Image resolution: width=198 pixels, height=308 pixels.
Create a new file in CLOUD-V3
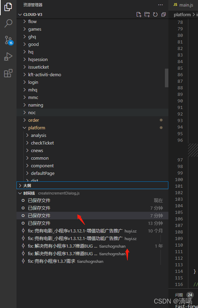(x=139, y=14)
